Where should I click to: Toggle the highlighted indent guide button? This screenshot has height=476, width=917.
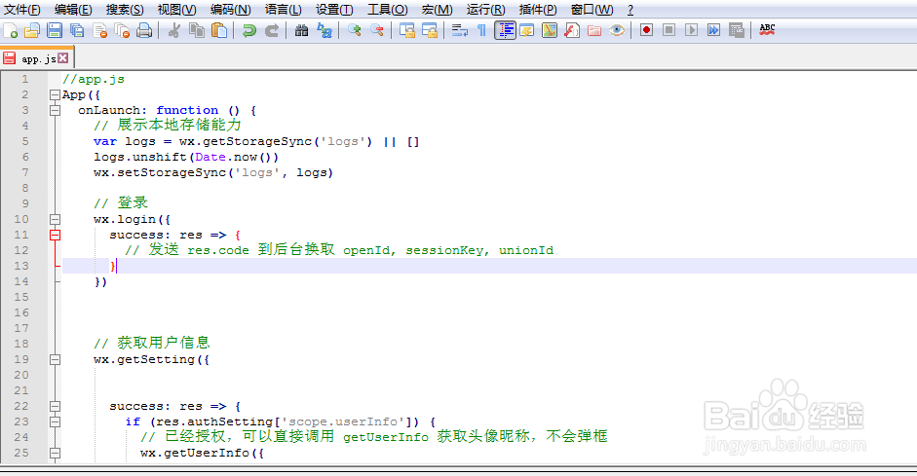click(505, 30)
